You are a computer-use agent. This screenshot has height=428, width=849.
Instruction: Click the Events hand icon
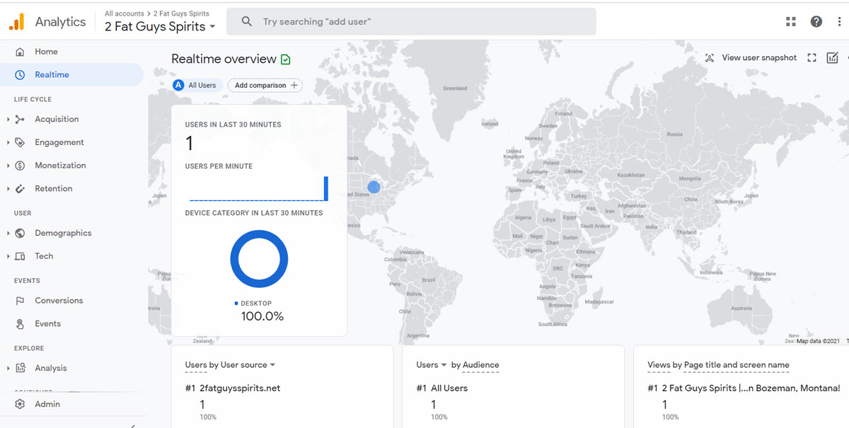coord(20,324)
